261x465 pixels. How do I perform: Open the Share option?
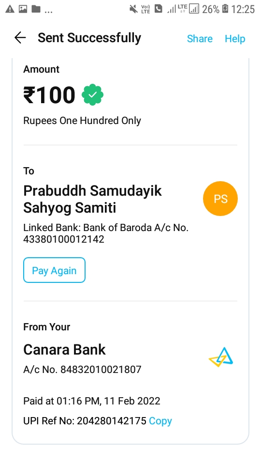click(x=200, y=39)
